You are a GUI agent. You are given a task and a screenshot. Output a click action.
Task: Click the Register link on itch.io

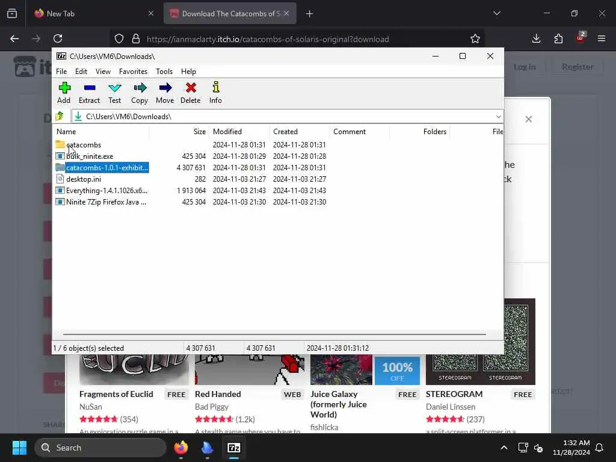577,67
